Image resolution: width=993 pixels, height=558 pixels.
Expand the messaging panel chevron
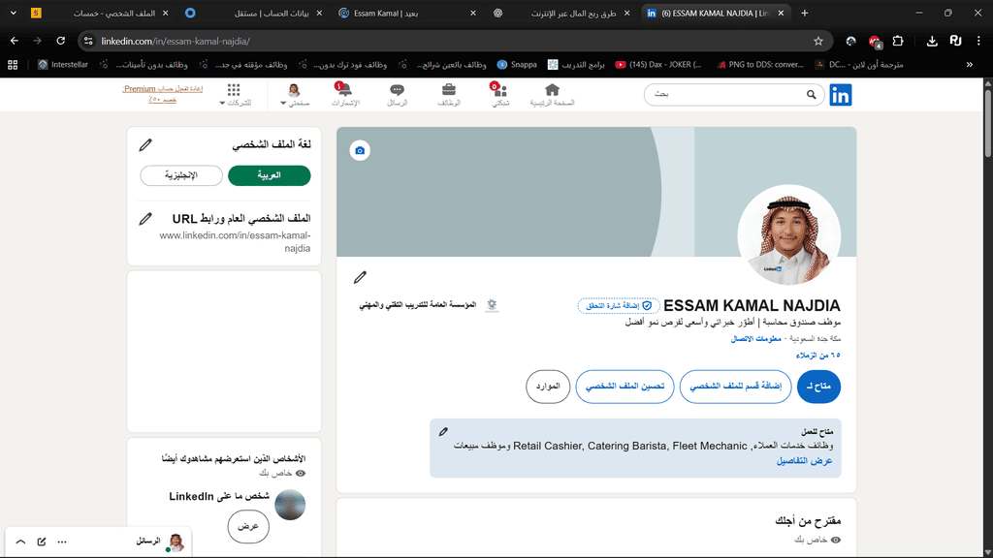pos(21,542)
